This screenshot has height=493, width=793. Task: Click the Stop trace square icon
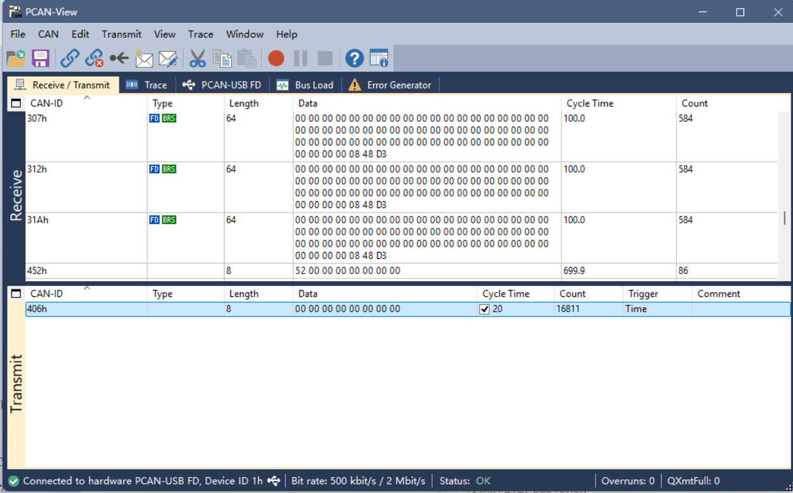pyautogui.click(x=325, y=59)
